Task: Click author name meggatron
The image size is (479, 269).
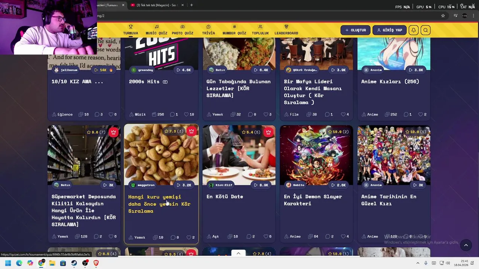Action: 146,185
